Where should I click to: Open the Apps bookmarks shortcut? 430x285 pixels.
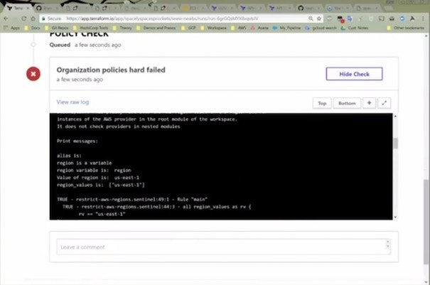12,28
